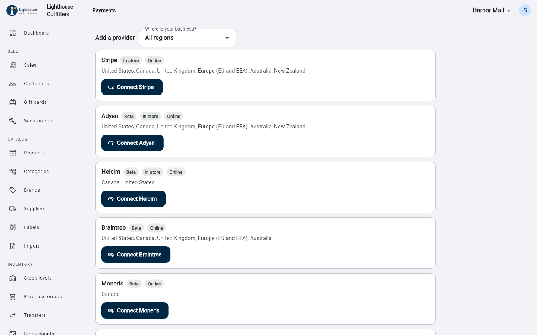Click the Labels QR code icon
Screen dimensions: 537x335
(x=13, y=227)
